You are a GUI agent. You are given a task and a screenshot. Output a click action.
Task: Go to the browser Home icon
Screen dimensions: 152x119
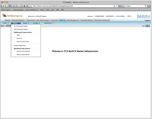[x=24, y=6]
